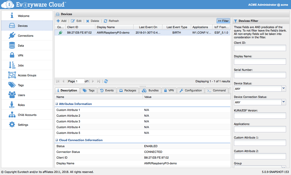Click the page number input field
Viewport: 291px width, 175px height.
tap(80, 81)
